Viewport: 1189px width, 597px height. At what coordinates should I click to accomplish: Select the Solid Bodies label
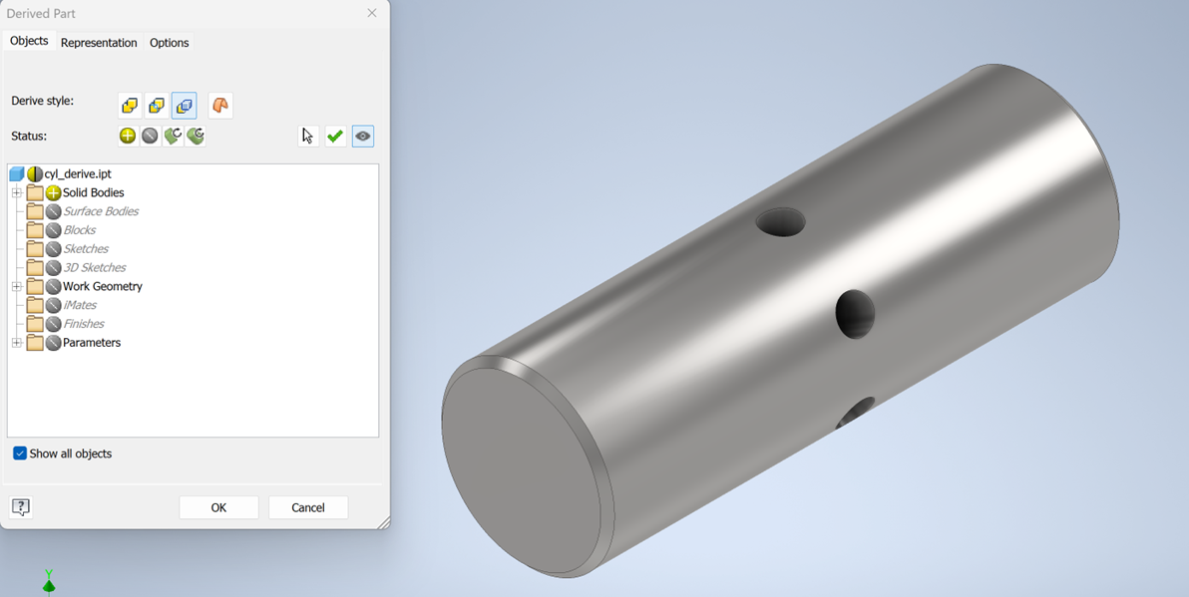(x=94, y=192)
